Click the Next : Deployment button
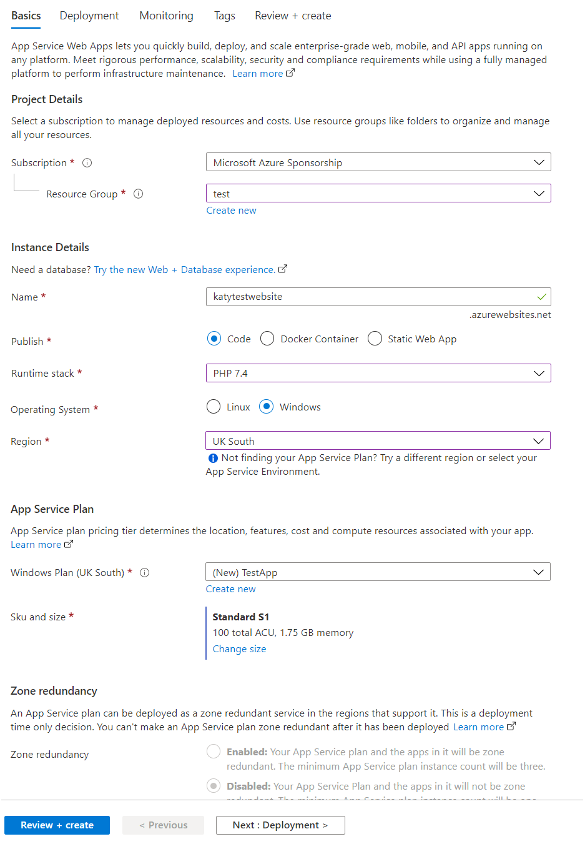 pyautogui.click(x=280, y=825)
